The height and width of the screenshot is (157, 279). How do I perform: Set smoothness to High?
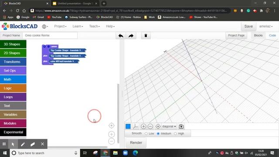[x=175, y=133]
